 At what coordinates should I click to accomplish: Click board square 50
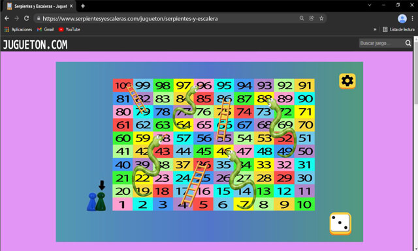pyautogui.click(x=304, y=151)
